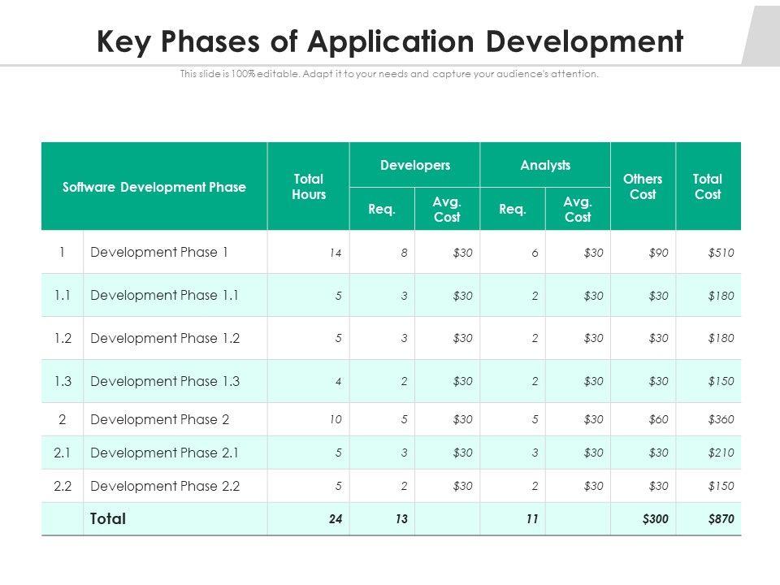Click the Development Phase 2.2 row label
780x585 pixels.
(165, 486)
